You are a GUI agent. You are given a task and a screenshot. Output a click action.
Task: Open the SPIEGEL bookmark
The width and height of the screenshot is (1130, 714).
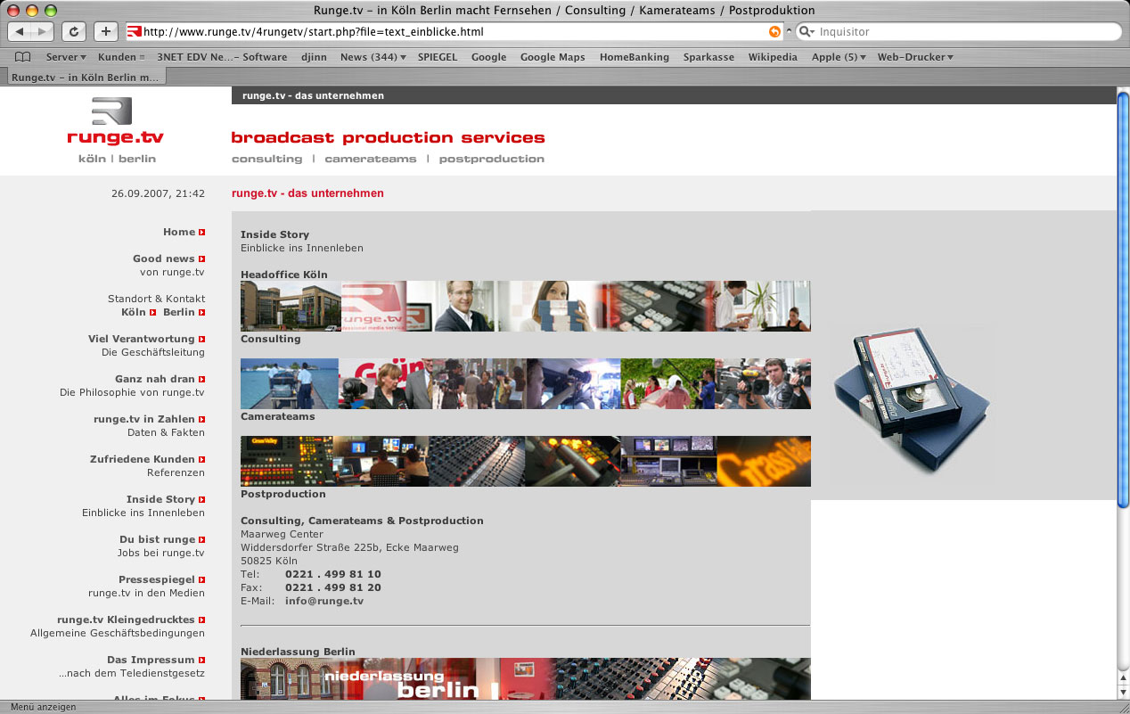[x=438, y=57]
